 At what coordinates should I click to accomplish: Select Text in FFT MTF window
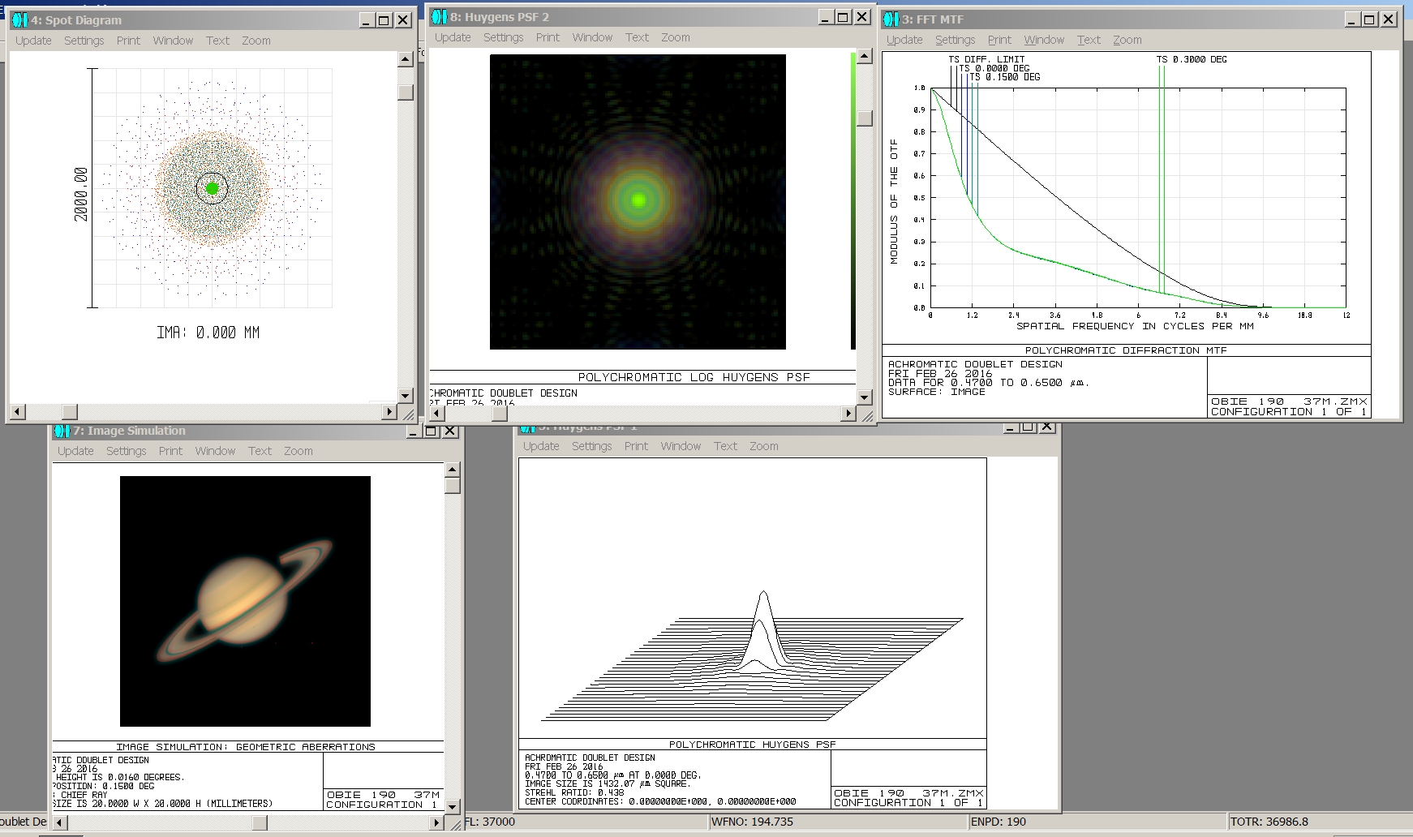point(1089,40)
